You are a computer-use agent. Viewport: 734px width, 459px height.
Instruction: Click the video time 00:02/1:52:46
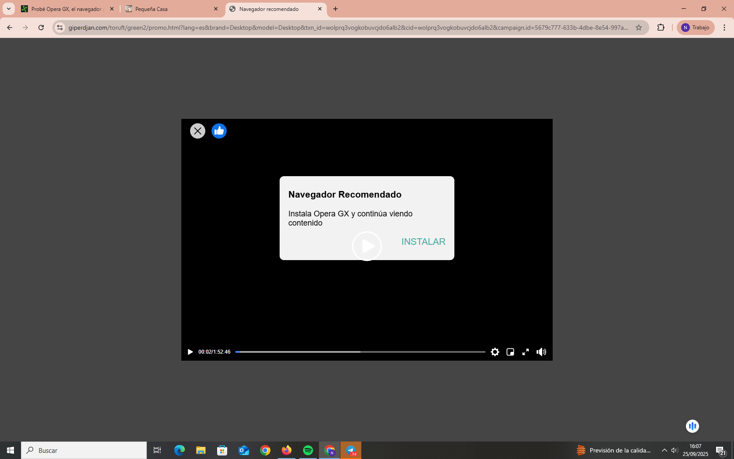pos(214,352)
